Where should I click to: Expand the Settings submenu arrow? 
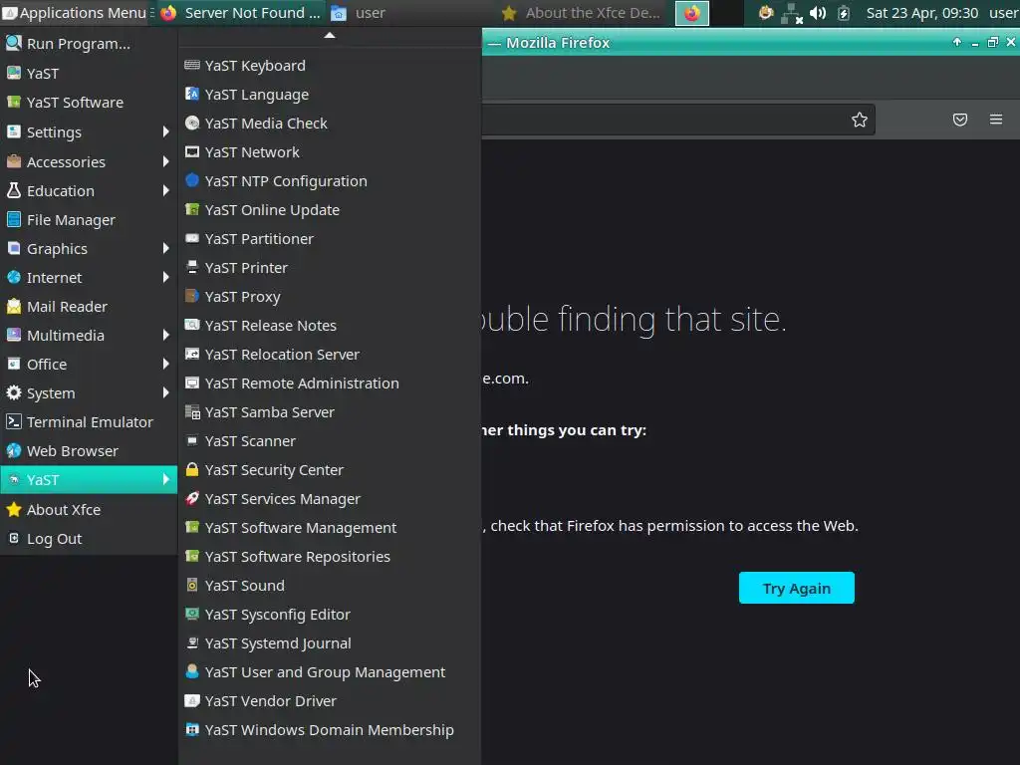[x=166, y=132]
